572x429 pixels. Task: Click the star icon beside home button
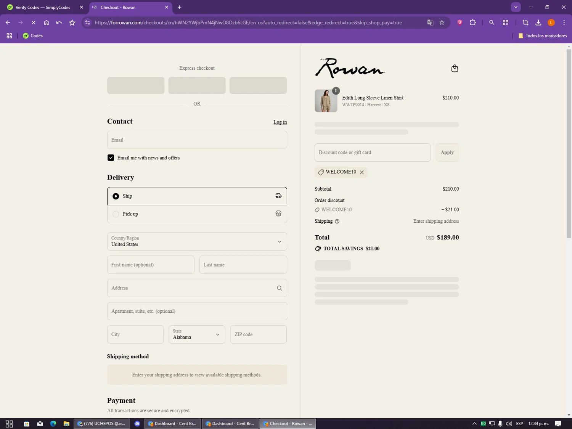[x=72, y=22]
